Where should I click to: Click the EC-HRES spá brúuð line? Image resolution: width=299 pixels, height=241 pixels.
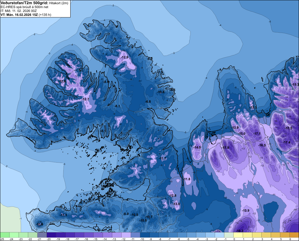[25, 7]
